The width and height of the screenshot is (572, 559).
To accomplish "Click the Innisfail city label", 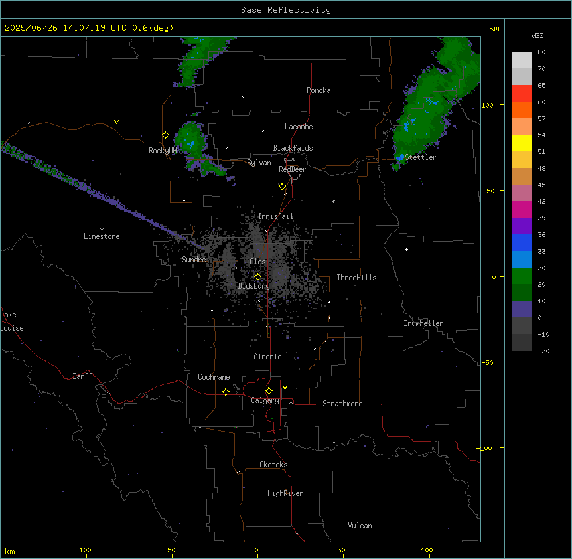I will pyautogui.click(x=275, y=216).
